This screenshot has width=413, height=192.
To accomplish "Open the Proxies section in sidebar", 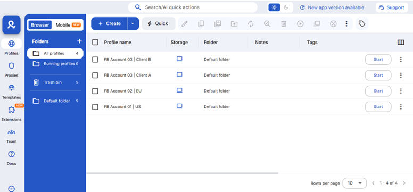I will [11, 70].
